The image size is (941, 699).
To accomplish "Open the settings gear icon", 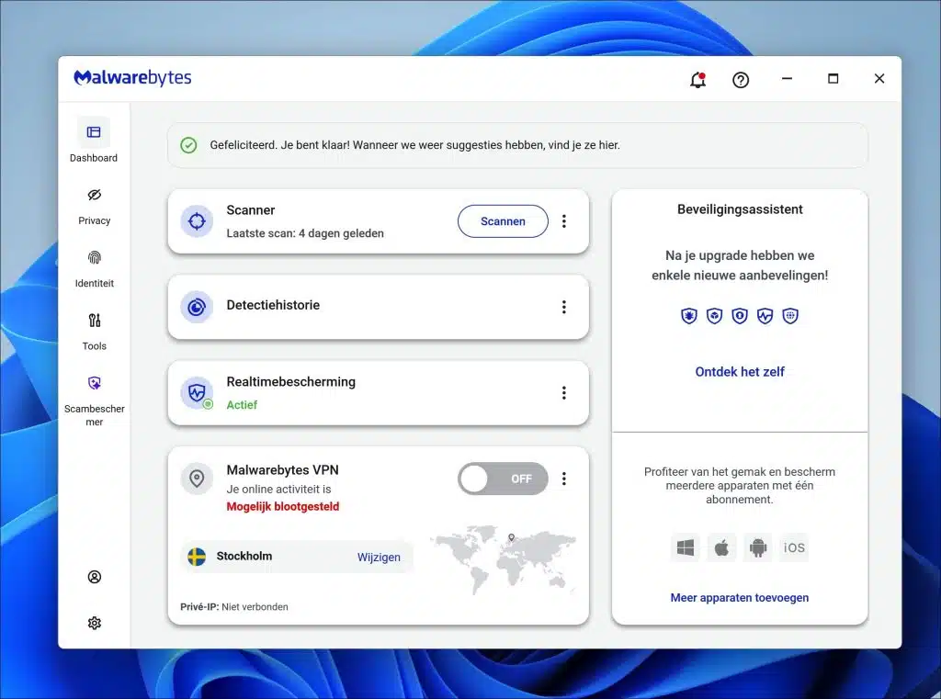I will click(x=95, y=624).
